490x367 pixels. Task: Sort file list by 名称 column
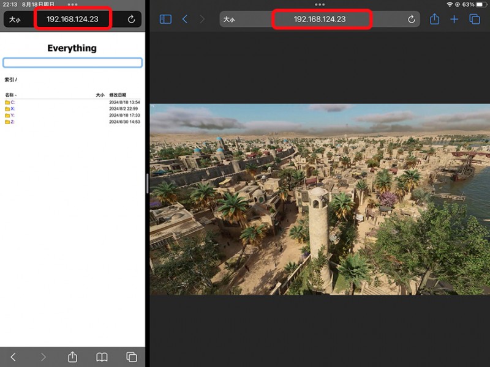(x=9, y=95)
